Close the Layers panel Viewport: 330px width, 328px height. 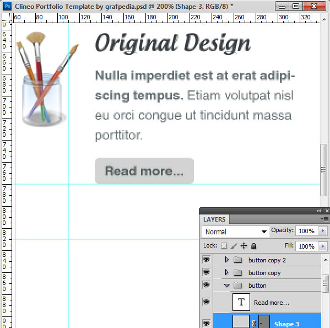327,211
